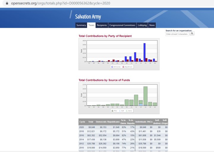Viewport: 214px width, 152px height.
Task: Click the PACs column header
Action: point(150,122)
